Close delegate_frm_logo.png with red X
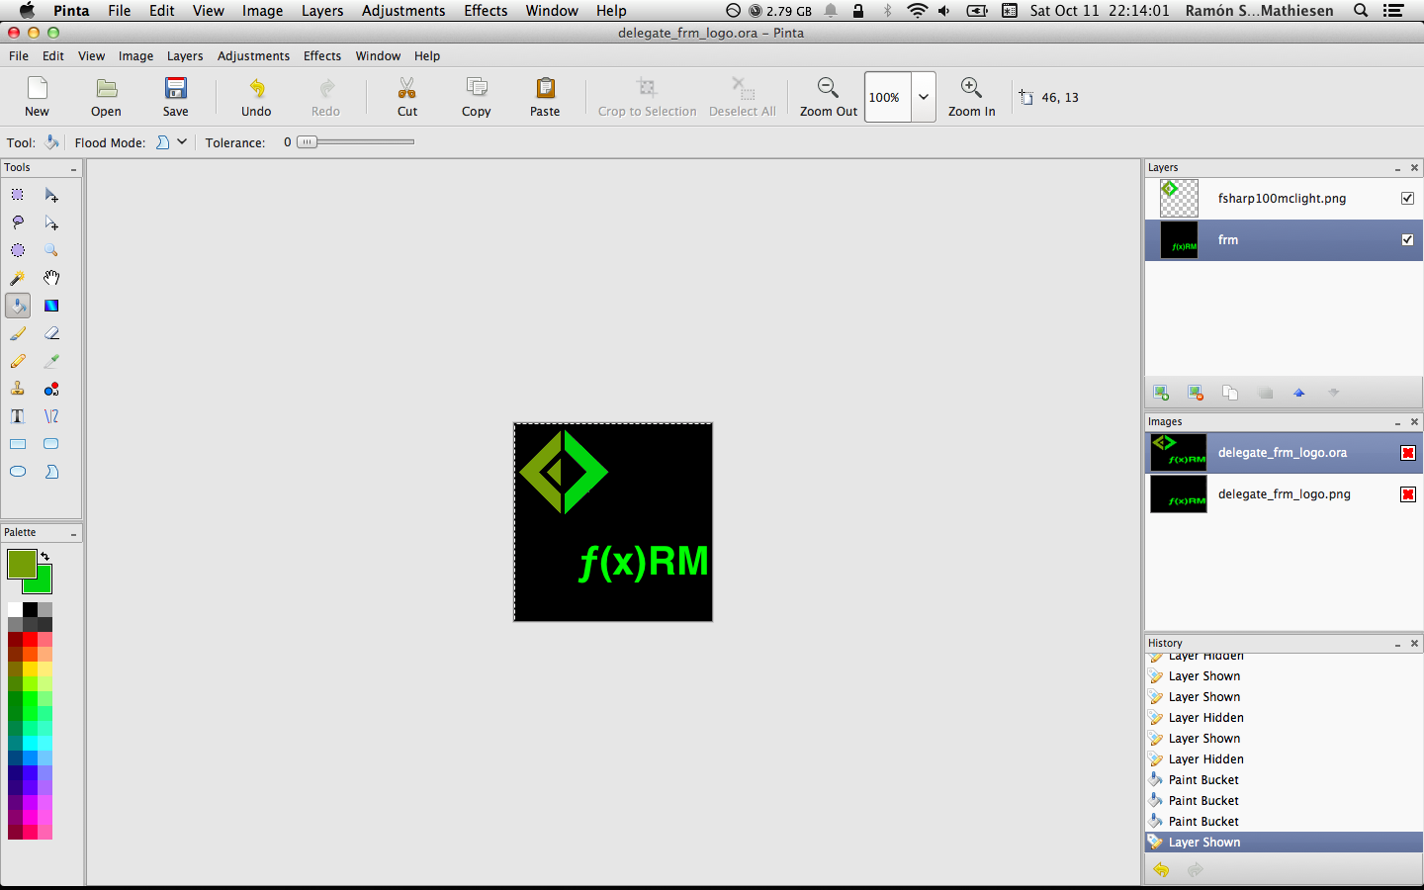 1408,494
